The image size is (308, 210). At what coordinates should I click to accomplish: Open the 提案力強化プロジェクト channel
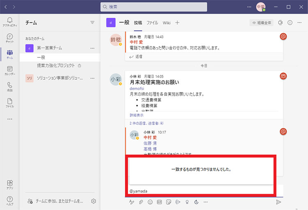[60, 65]
